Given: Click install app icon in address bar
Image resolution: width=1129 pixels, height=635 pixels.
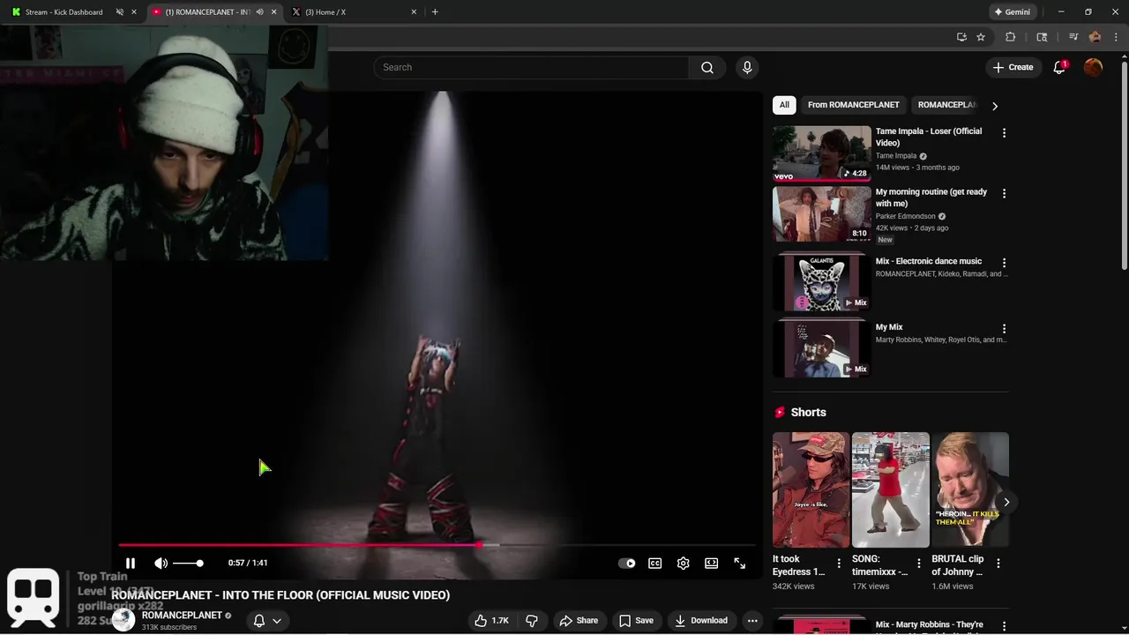Looking at the screenshot, I should [x=961, y=37].
